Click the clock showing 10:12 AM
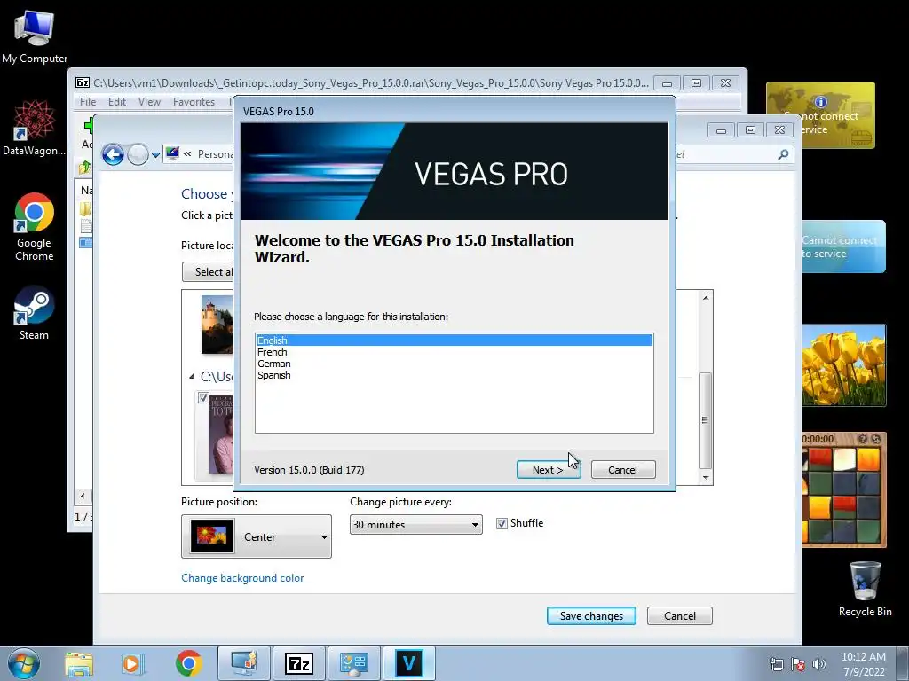 point(863,657)
